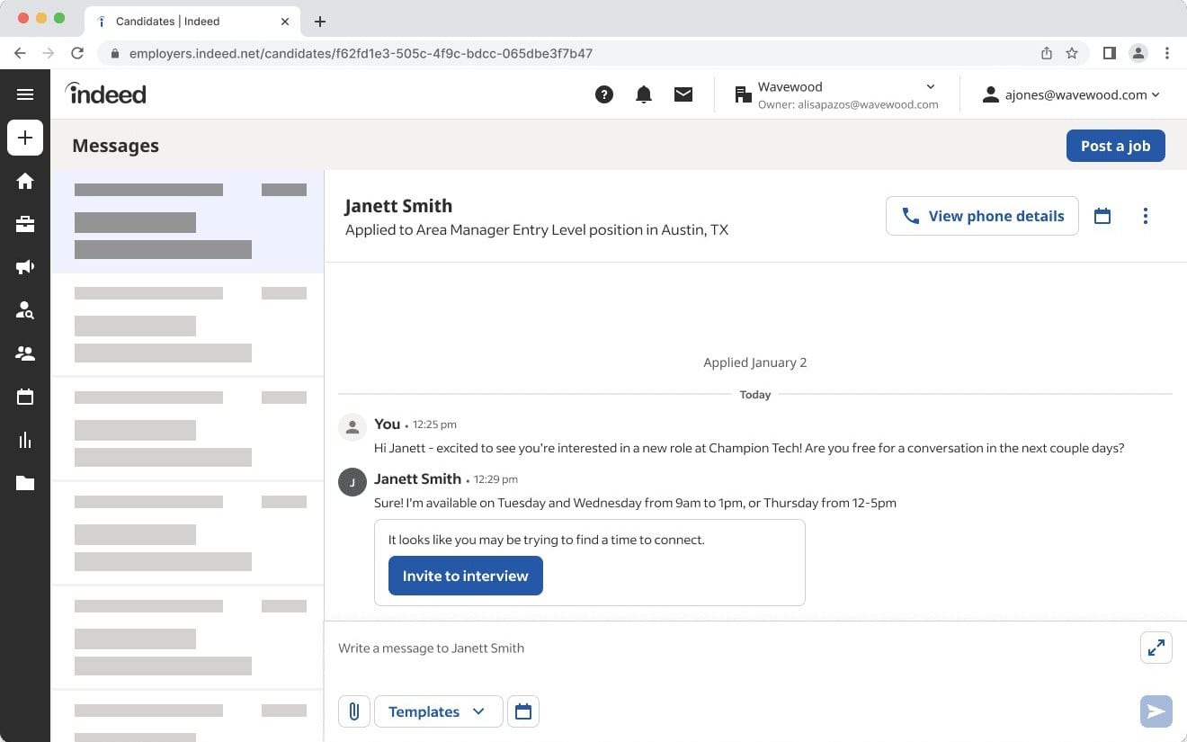Click the calendar icon beside View phone details
Image resolution: width=1187 pixels, height=742 pixels.
click(x=1102, y=216)
